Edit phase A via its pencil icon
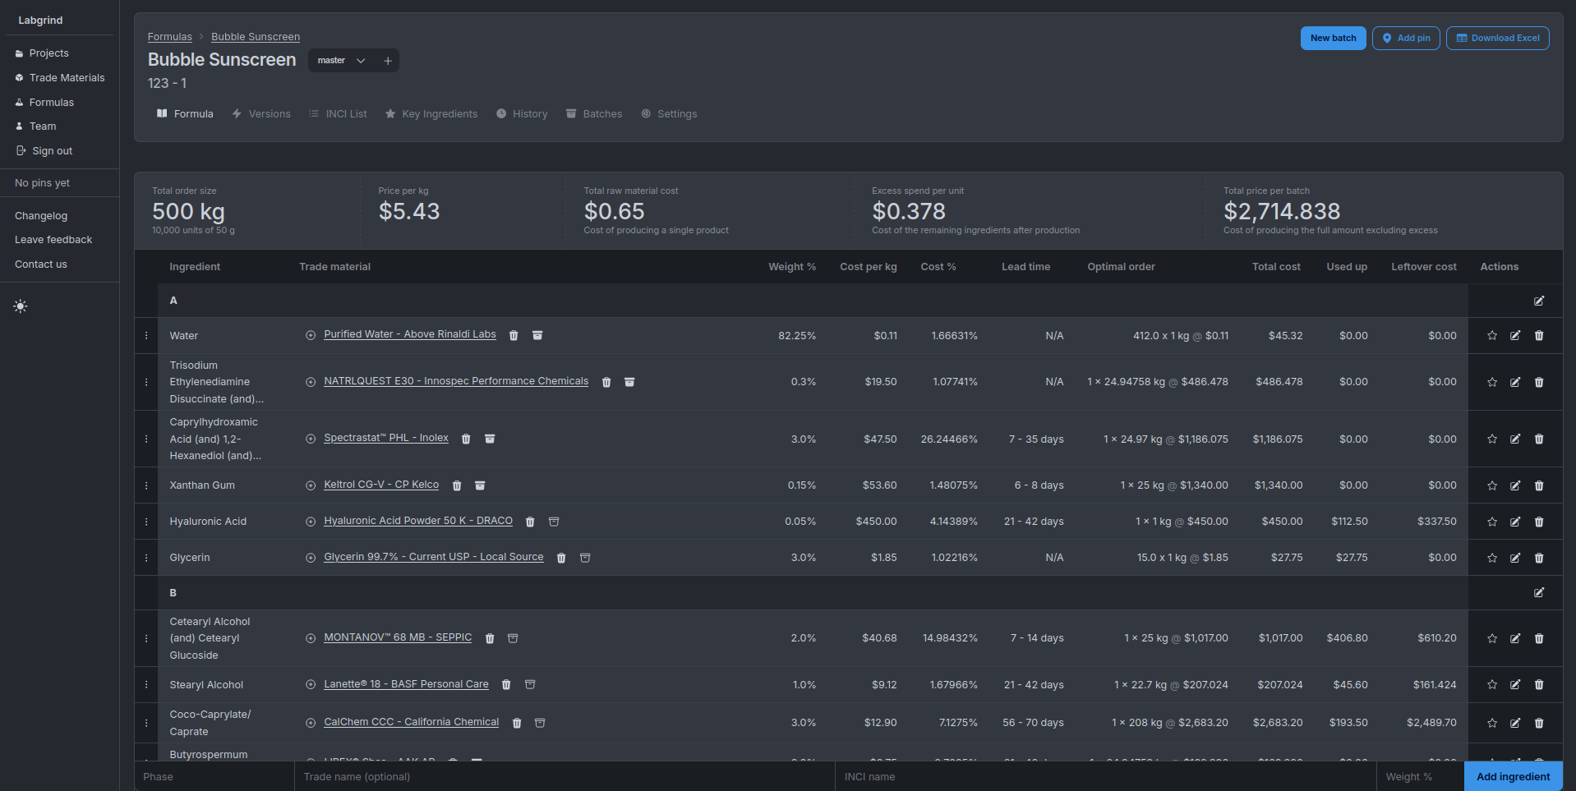1576x791 pixels. coord(1538,301)
